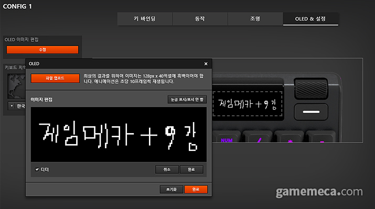Click the gray 완료 button beside 취소
Viewport: 375px width, 209px height.
(191, 169)
